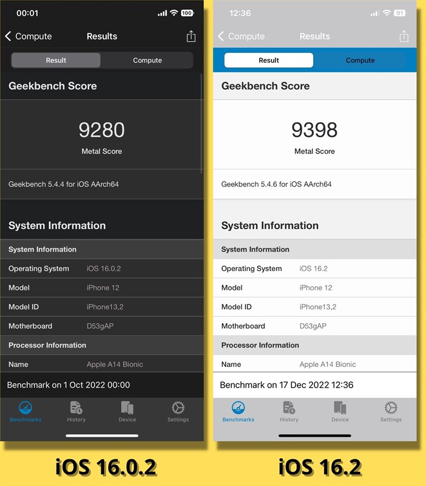The image size is (426, 486).
Task: Select the Geekbench 5.4.4 for iOS AArch64 line
Action: point(64,184)
